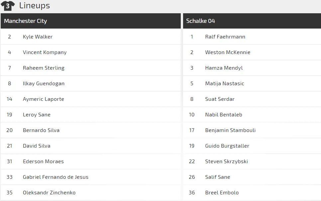Screen dimensions: 321x201
Task: Open Ralf Faehrmann's profile
Action: [x=225, y=37]
